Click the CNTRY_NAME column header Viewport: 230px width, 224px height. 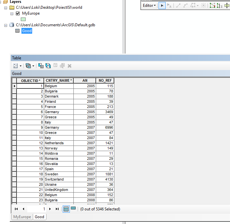pyautogui.click(x=59, y=80)
